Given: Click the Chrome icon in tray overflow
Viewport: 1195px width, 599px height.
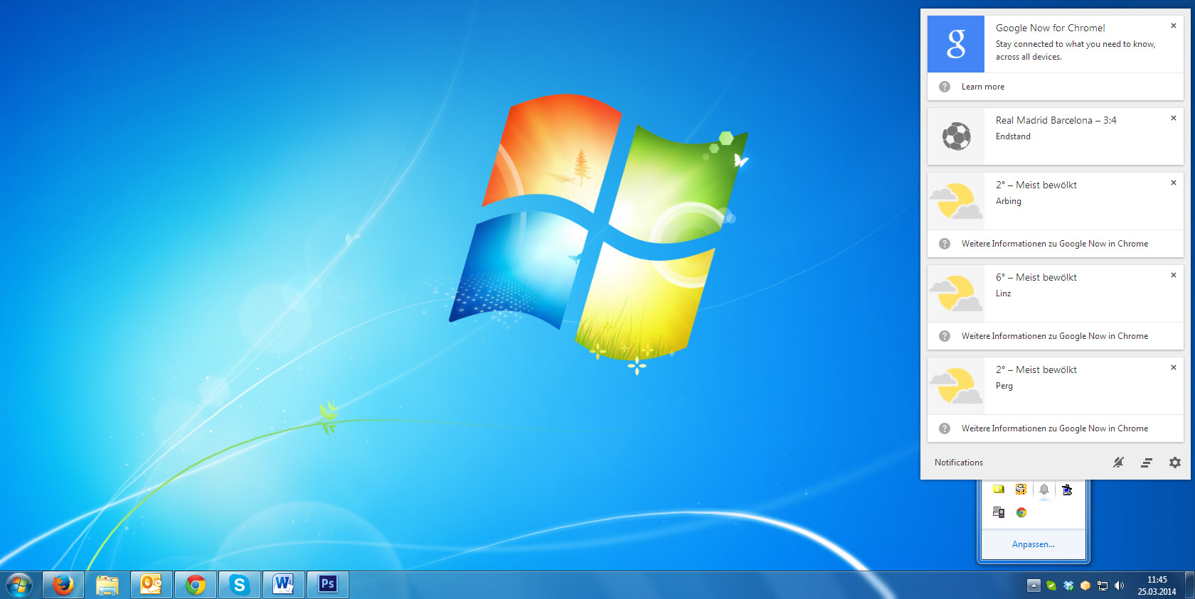Looking at the screenshot, I should point(1021,512).
